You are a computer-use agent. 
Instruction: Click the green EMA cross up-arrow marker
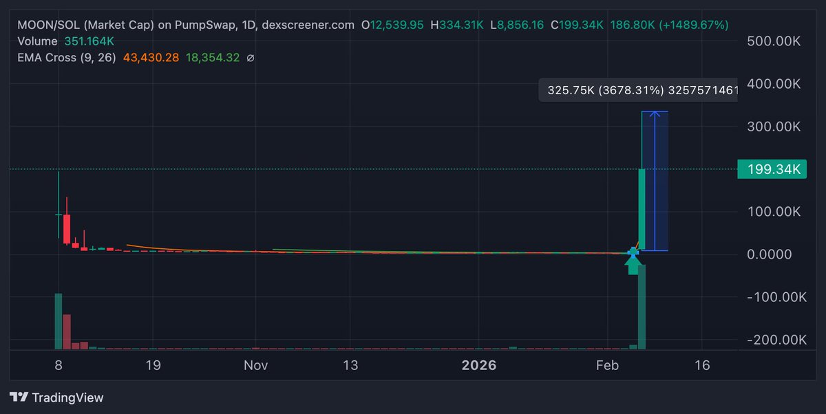tap(633, 265)
